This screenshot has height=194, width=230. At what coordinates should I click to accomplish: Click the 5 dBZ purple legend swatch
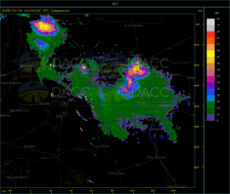click(211, 118)
